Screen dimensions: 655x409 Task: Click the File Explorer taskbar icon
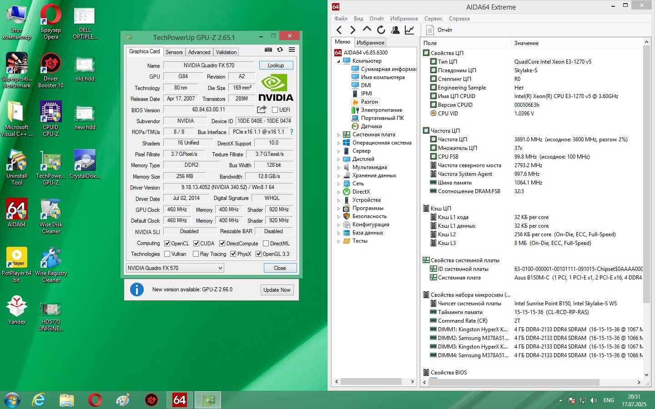click(x=67, y=400)
